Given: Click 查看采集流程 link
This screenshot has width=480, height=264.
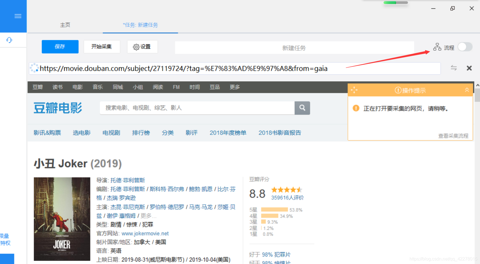Looking at the screenshot, I should pyautogui.click(x=453, y=136).
